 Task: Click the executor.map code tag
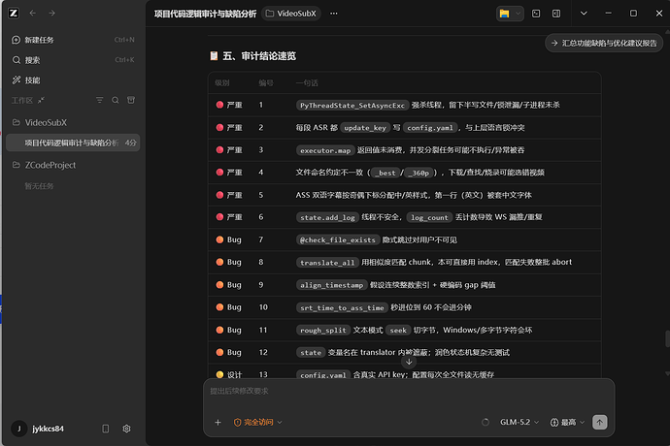tap(325, 150)
